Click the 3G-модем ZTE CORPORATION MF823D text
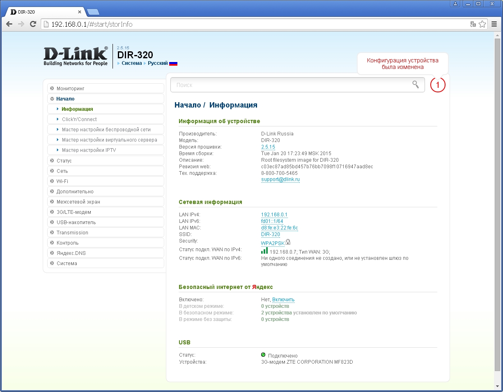The image size is (503, 392). [x=307, y=362]
